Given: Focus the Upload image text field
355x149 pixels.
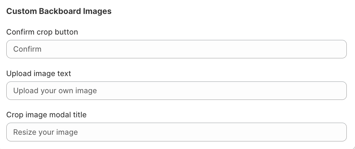Looking at the screenshot, I should (x=176, y=91).
